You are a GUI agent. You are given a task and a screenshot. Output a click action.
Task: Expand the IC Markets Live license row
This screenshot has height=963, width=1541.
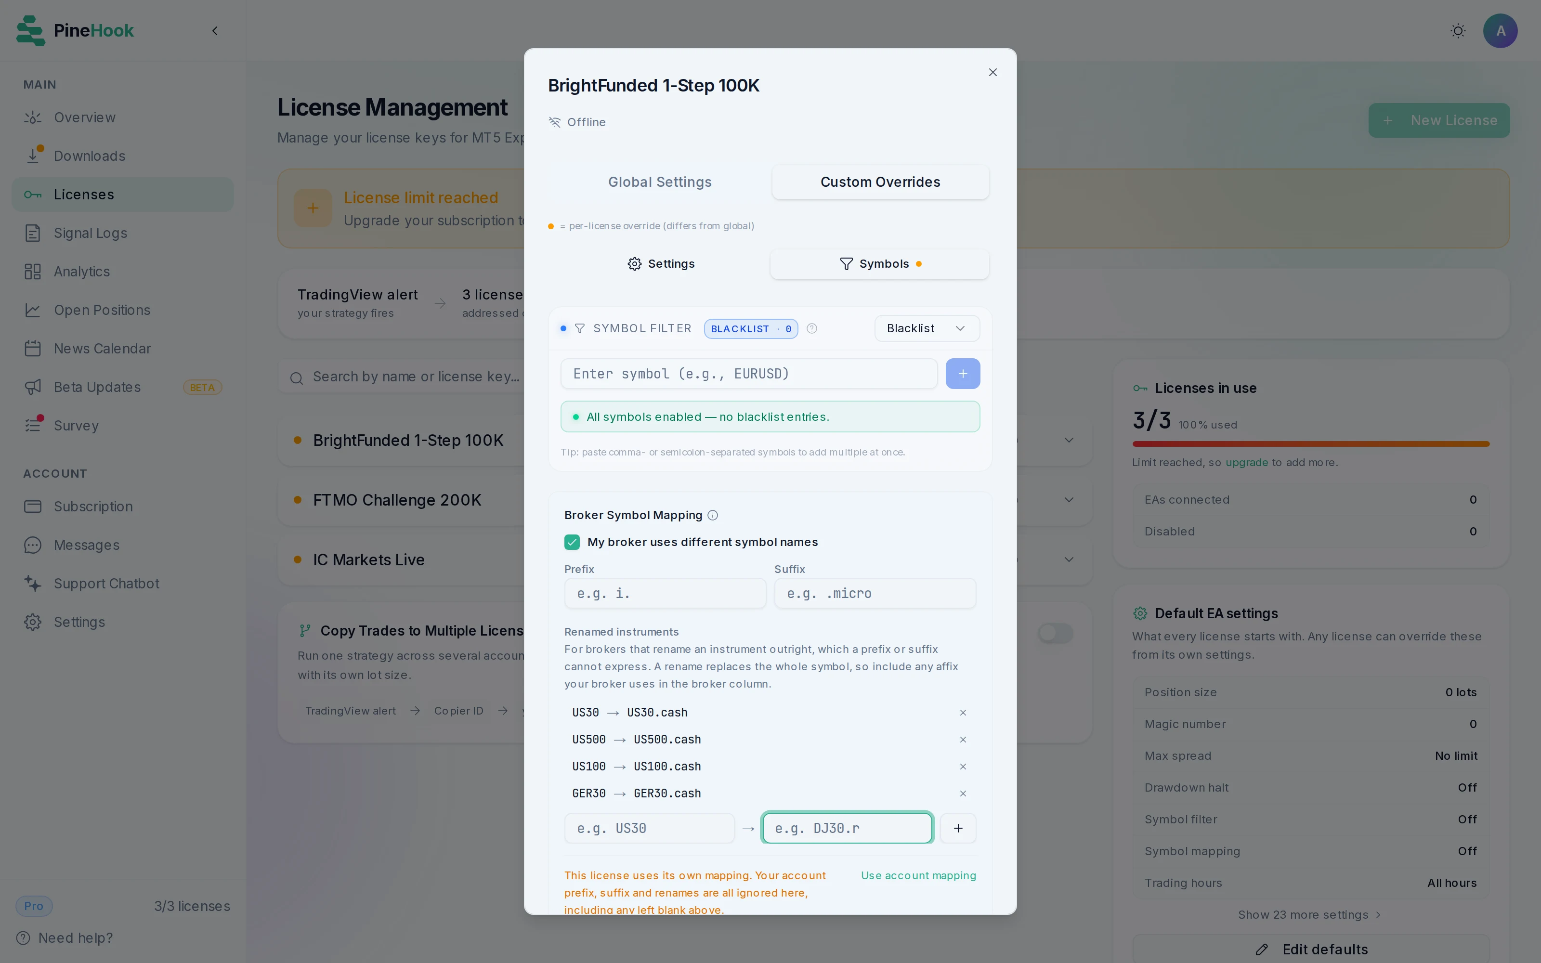coord(1069,560)
